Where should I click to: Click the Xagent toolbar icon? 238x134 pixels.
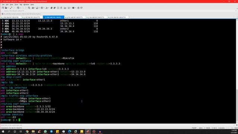[55, 8]
